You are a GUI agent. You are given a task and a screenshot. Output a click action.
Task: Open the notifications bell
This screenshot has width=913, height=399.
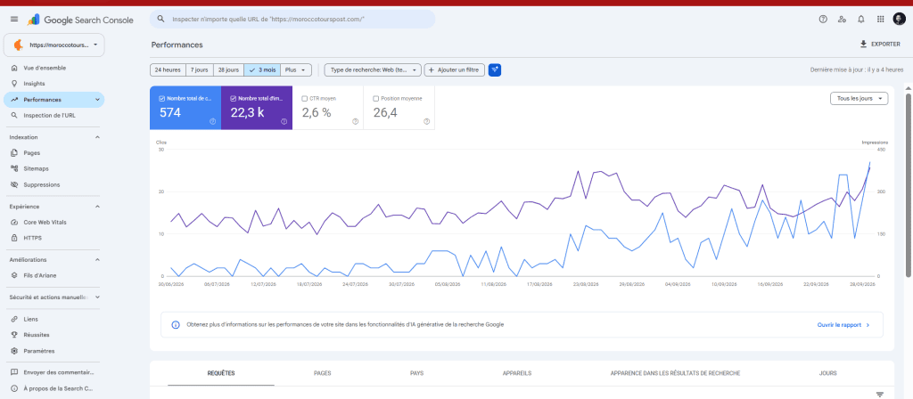click(861, 20)
